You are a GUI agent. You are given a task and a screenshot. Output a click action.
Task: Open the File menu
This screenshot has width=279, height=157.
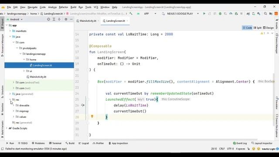[x=9, y=7]
